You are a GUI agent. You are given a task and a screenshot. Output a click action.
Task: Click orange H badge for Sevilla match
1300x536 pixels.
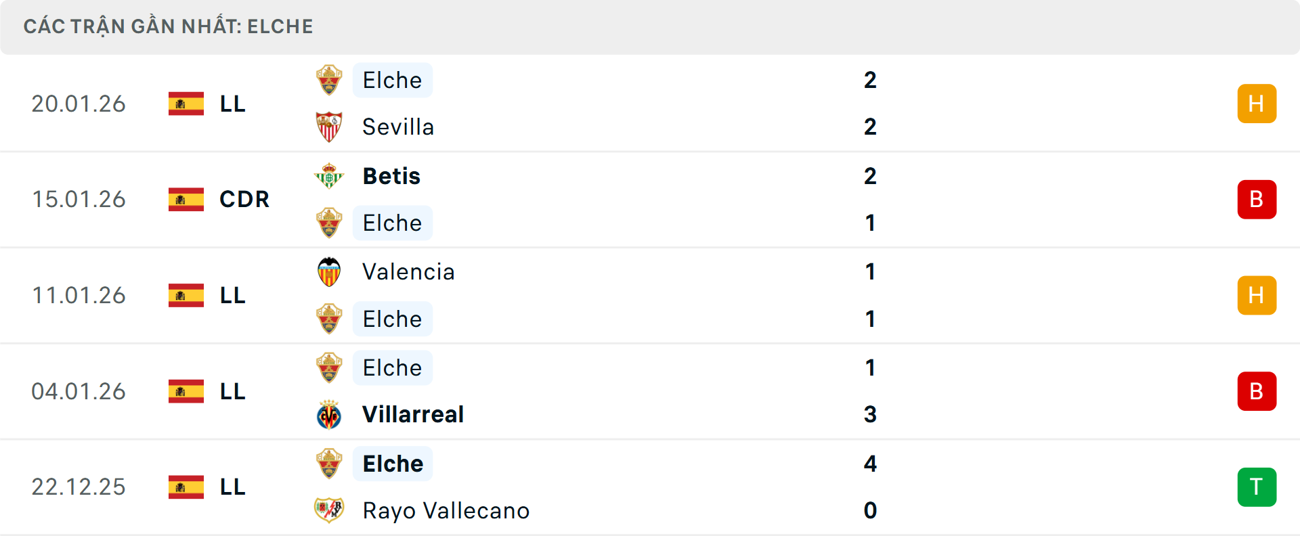point(1257,104)
